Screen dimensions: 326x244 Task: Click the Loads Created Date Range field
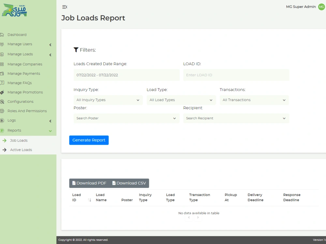[126, 75]
